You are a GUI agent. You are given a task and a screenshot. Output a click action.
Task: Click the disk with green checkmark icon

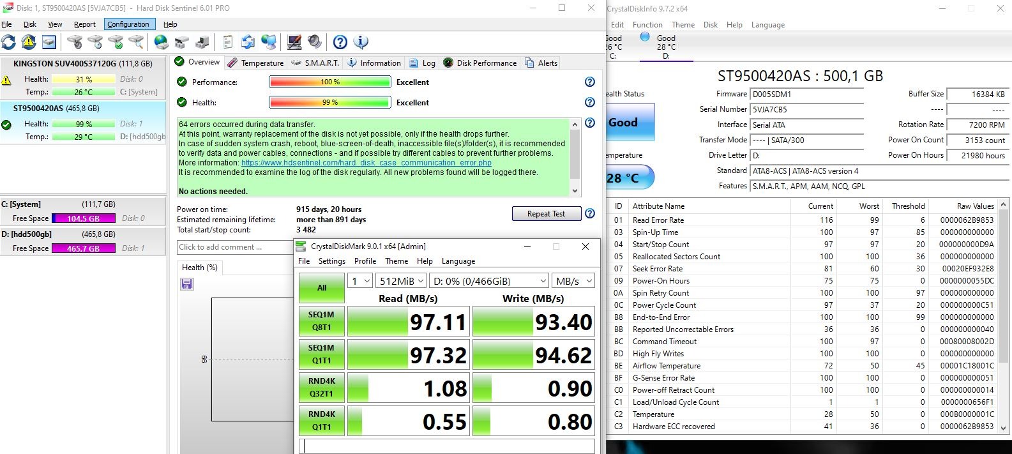pyautogui.click(x=116, y=42)
